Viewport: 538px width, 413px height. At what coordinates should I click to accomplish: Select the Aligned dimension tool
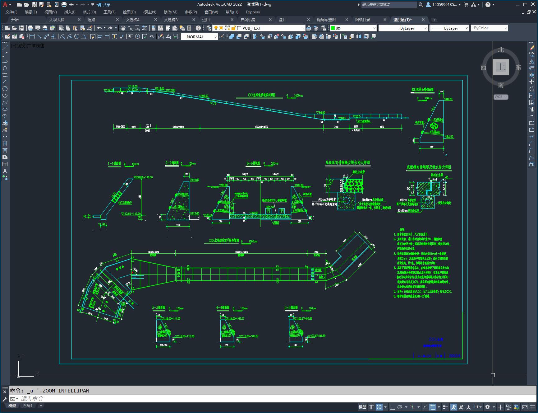point(39,37)
